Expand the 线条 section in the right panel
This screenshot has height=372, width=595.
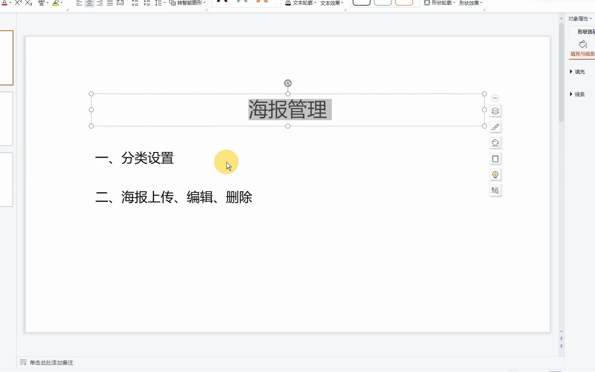point(579,94)
